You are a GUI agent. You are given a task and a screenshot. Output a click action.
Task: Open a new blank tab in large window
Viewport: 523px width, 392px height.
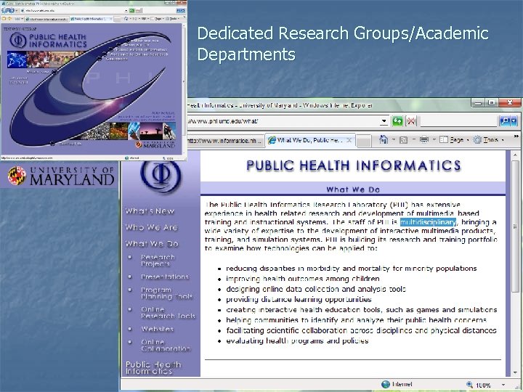pyautogui.click(x=364, y=141)
